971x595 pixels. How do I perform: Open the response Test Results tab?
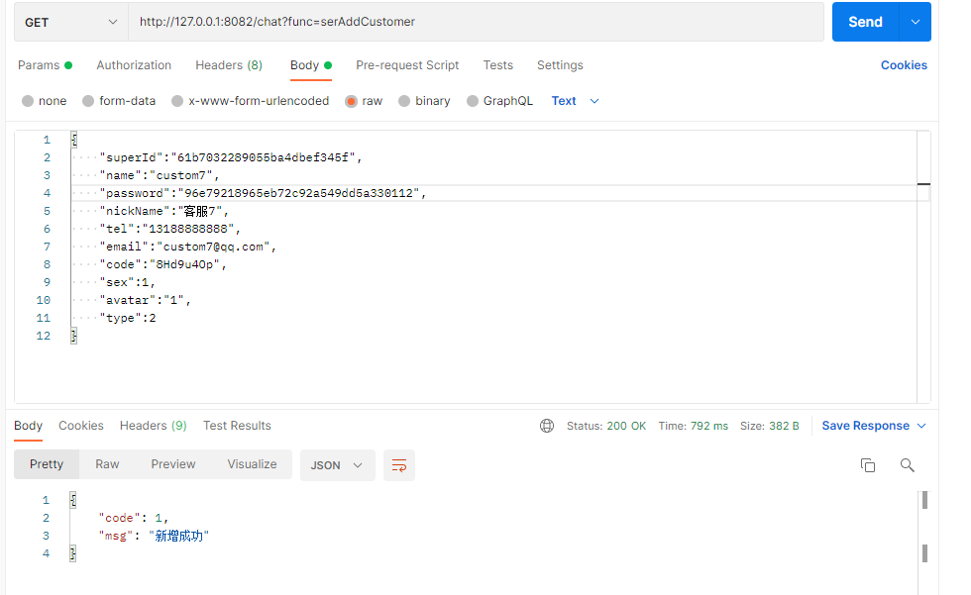pyautogui.click(x=237, y=426)
